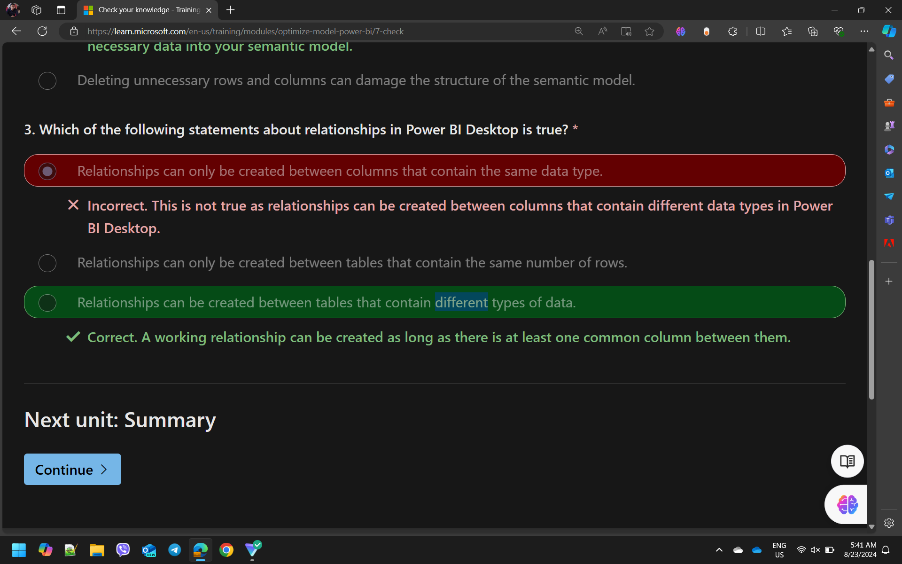This screenshot has height=564, width=902.
Task: Open sidebar Outlook icon
Action: click(x=889, y=172)
